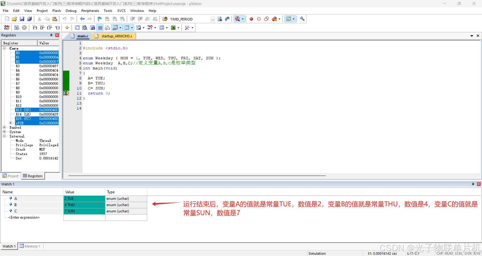Toggle Registers window icon

click(x=100, y=28)
